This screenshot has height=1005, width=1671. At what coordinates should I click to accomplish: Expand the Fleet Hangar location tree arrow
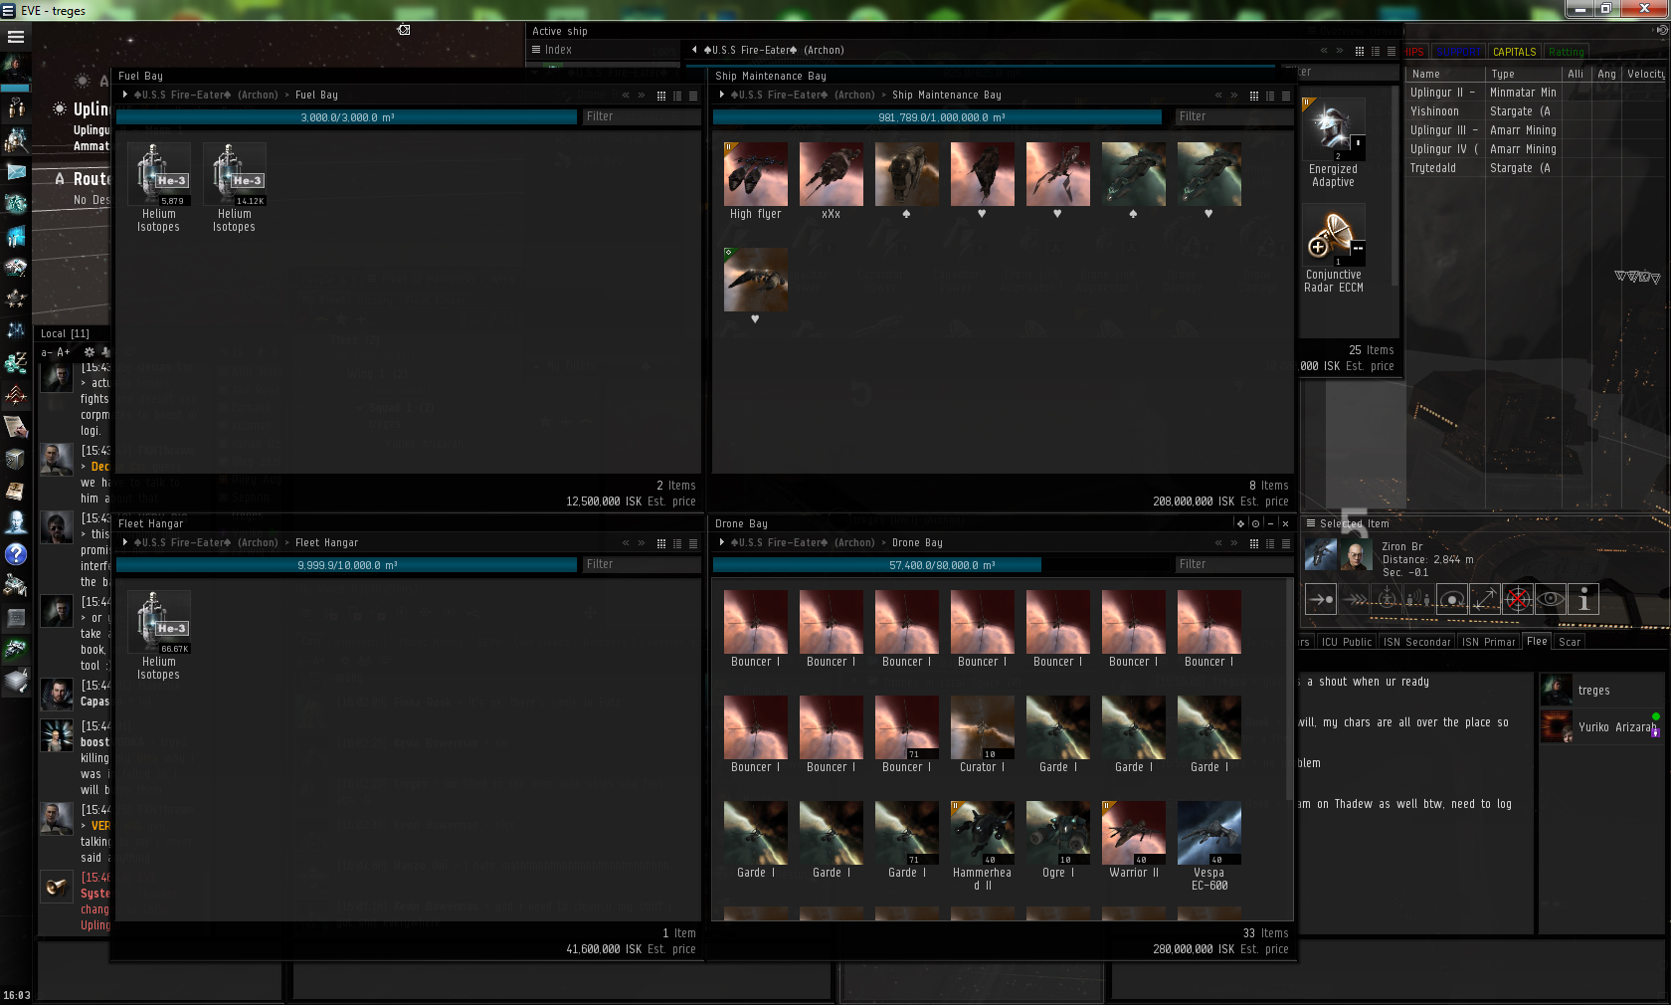coord(124,542)
